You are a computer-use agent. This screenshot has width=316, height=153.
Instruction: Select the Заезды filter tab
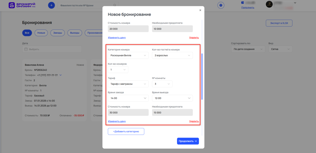point(57,33)
